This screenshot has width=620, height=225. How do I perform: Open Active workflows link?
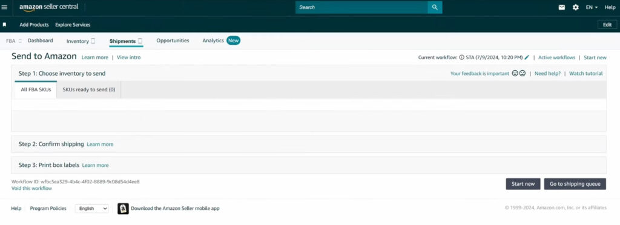pos(557,57)
